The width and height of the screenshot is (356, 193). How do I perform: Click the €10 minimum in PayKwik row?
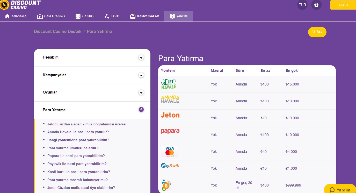pos(264,168)
